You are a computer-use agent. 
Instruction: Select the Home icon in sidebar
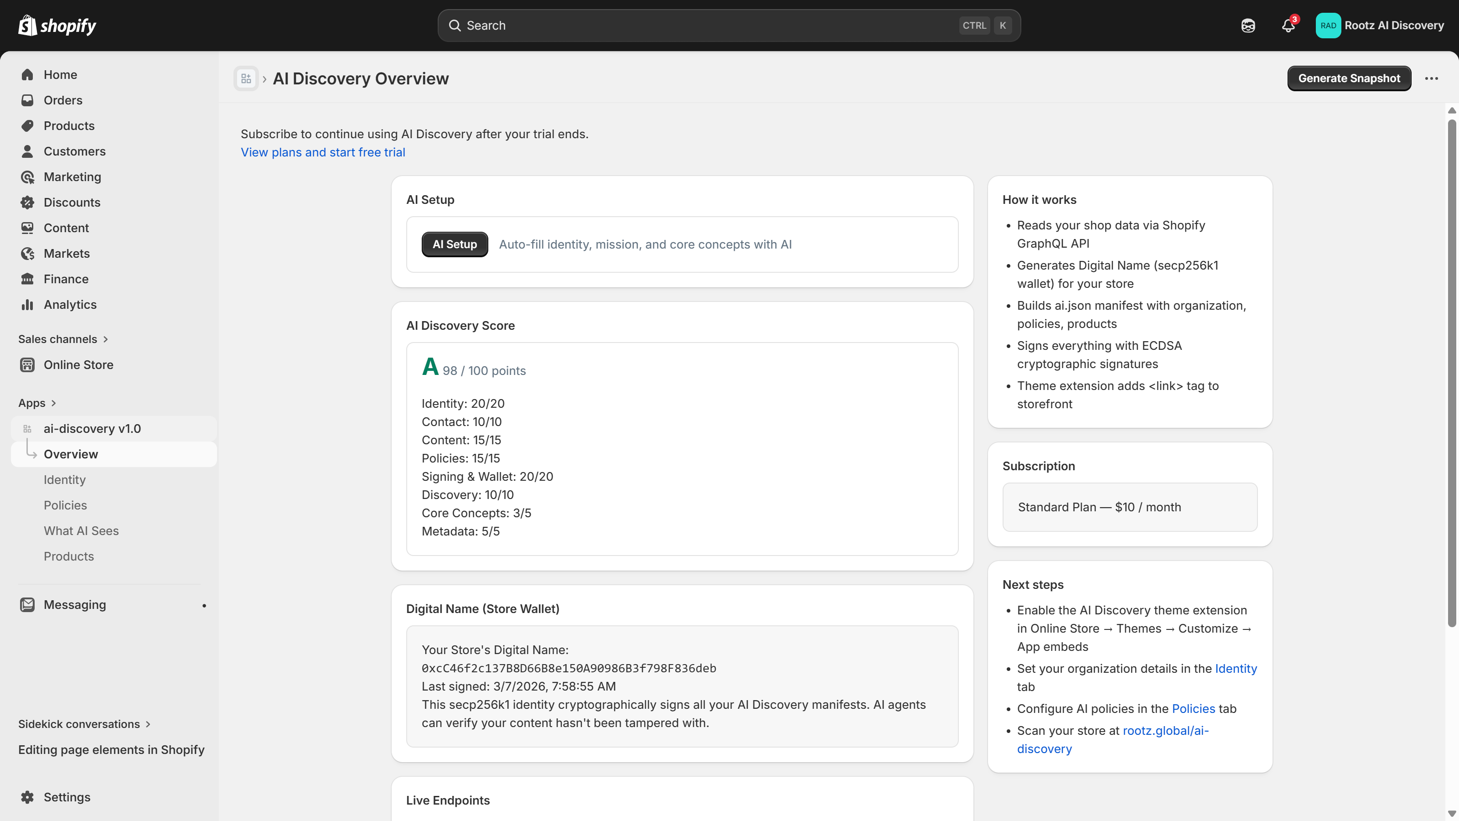click(27, 74)
